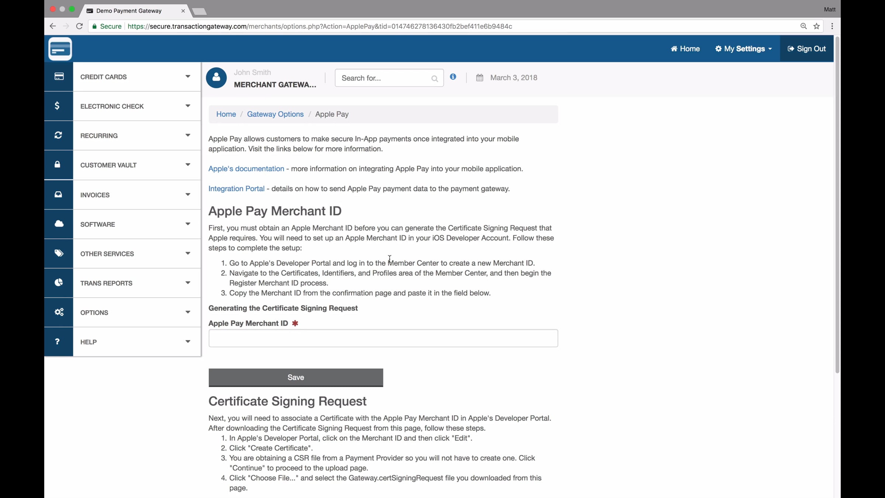885x498 pixels.
Task: Open the new tab button in Chrome
Action: [199, 11]
